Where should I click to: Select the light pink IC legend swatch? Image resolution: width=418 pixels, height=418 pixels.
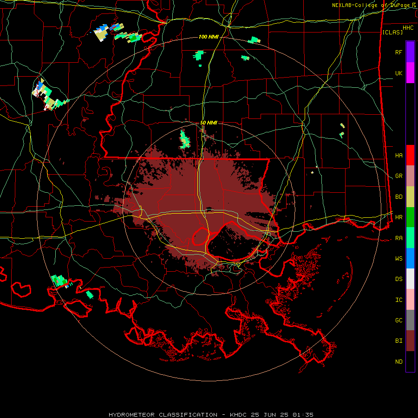click(x=410, y=300)
